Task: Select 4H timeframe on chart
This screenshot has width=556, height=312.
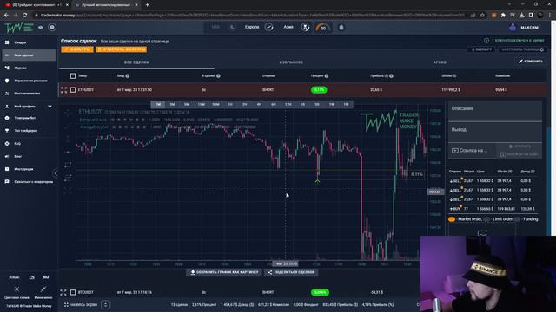Action: pyautogui.click(x=259, y=104)
